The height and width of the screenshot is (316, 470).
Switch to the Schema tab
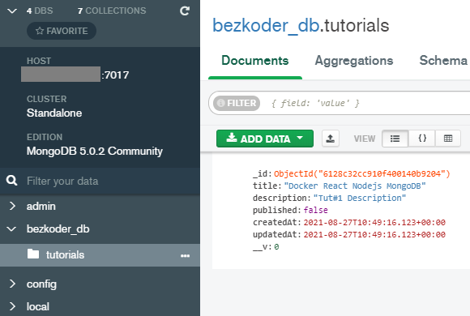pos(443,60)
